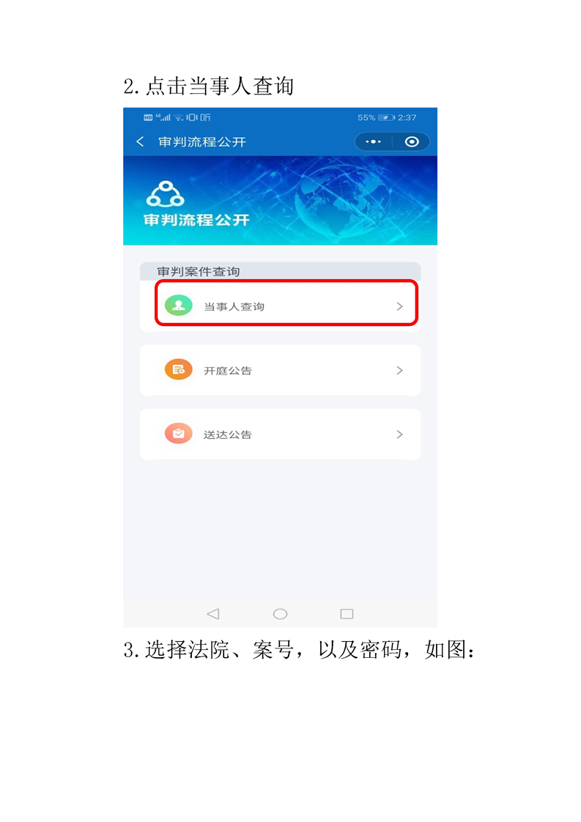Screen dimensions: 581x822
Task: Tap the mini program close circle icon
Action: coord(412,142)
